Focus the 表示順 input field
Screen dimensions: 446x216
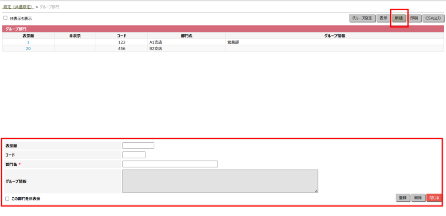click(x=138, y=146)
